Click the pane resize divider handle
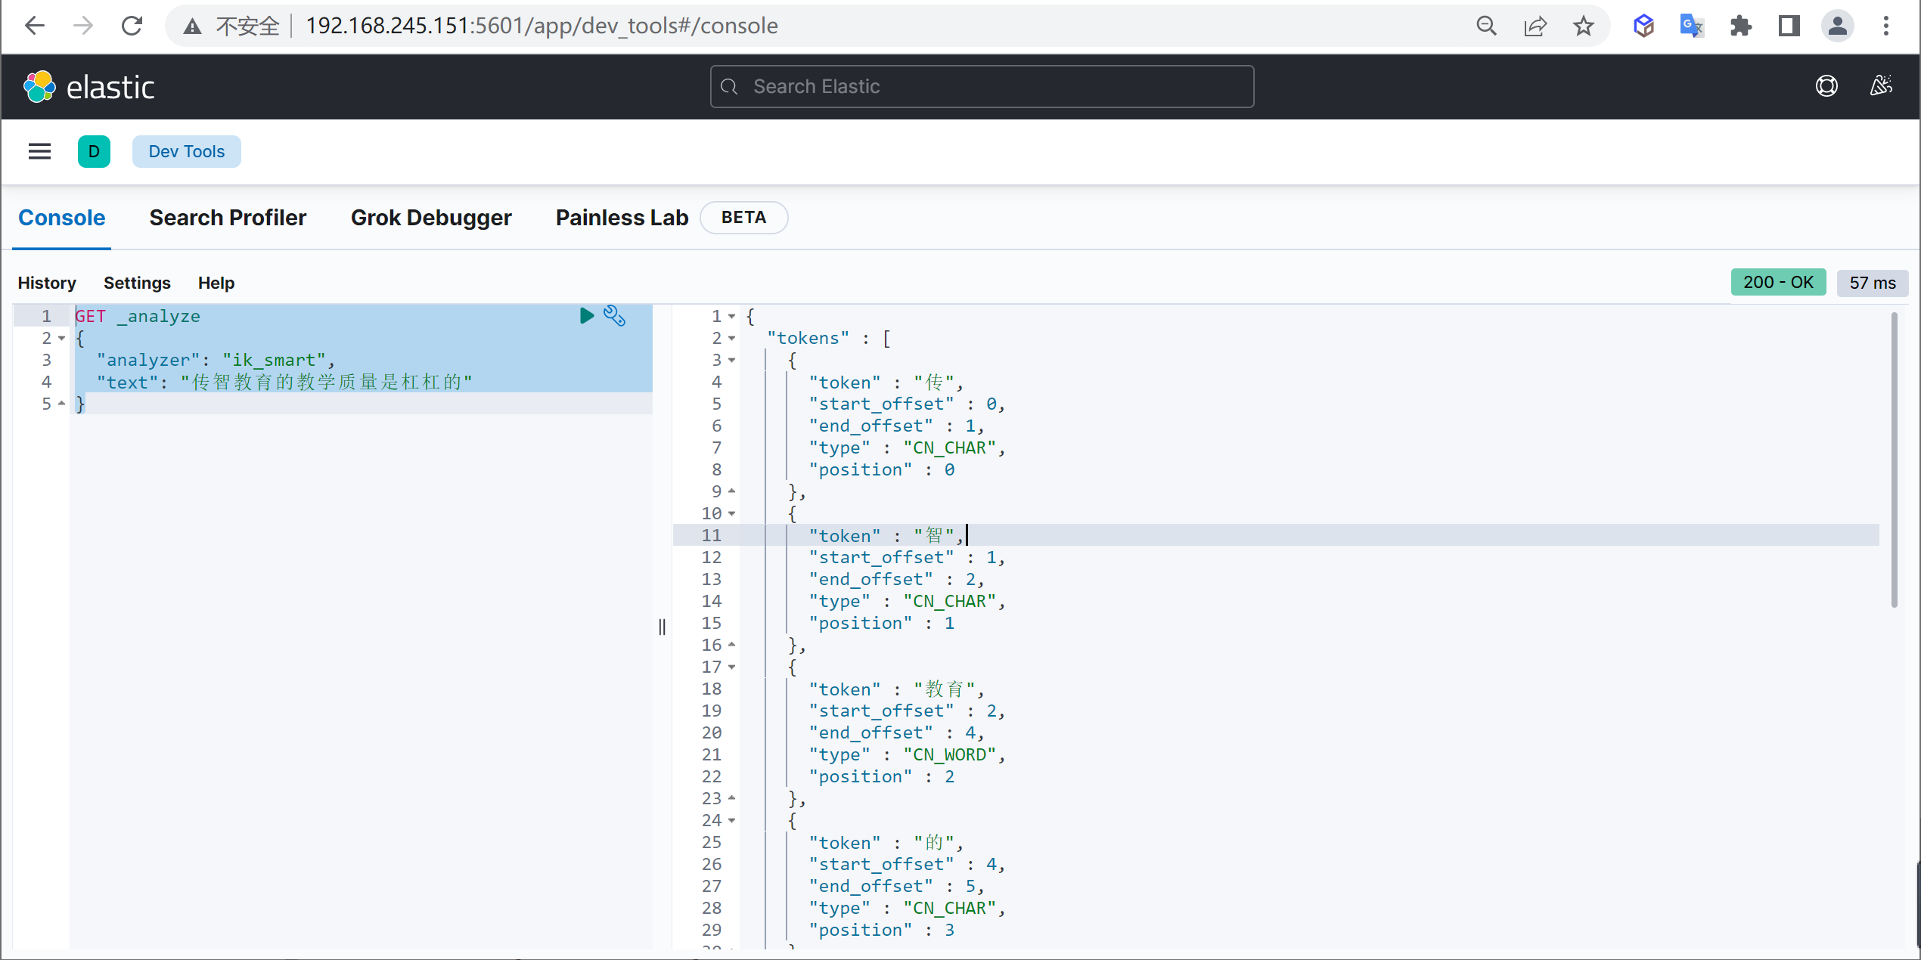This screenshot has height=960, width=1921. click(x=662, y=627)
